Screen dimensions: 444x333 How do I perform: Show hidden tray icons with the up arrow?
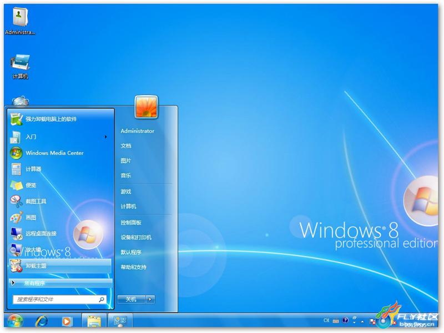pyautogui.click(x=362, y=321)
